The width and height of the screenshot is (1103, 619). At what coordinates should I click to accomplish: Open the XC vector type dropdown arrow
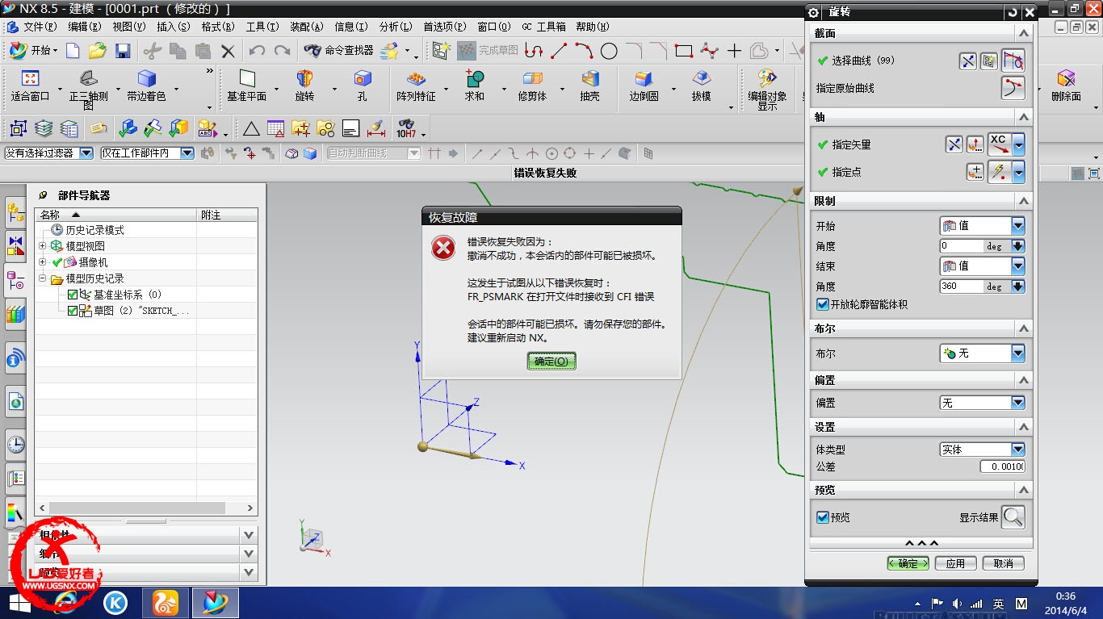(1018, 145)
